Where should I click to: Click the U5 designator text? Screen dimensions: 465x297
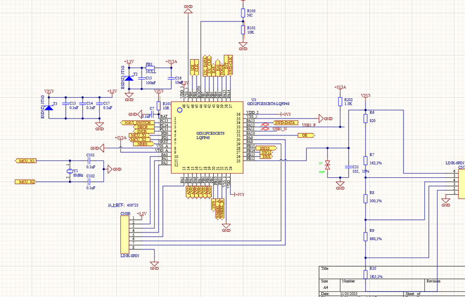point(253,100)
